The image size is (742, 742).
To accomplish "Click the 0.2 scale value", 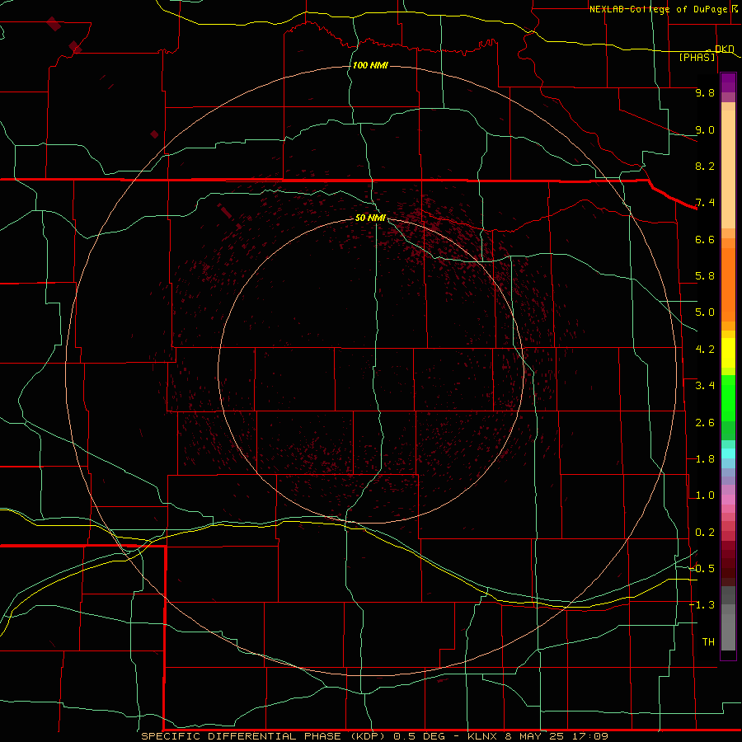I will 705,533.
